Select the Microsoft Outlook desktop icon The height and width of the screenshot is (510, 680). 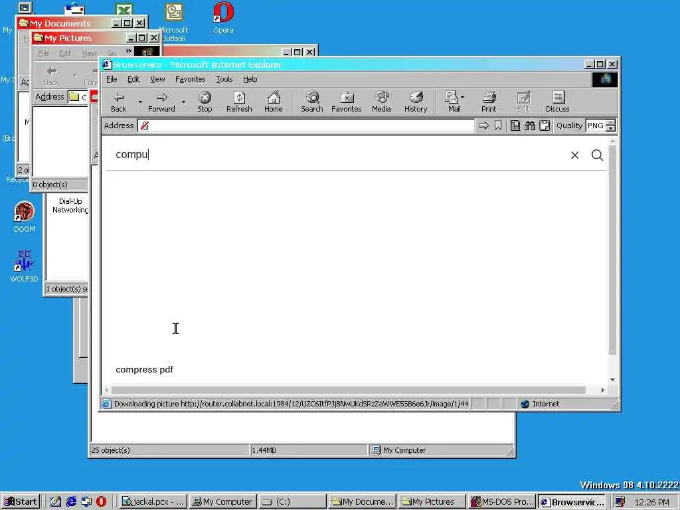pos(174,23)
